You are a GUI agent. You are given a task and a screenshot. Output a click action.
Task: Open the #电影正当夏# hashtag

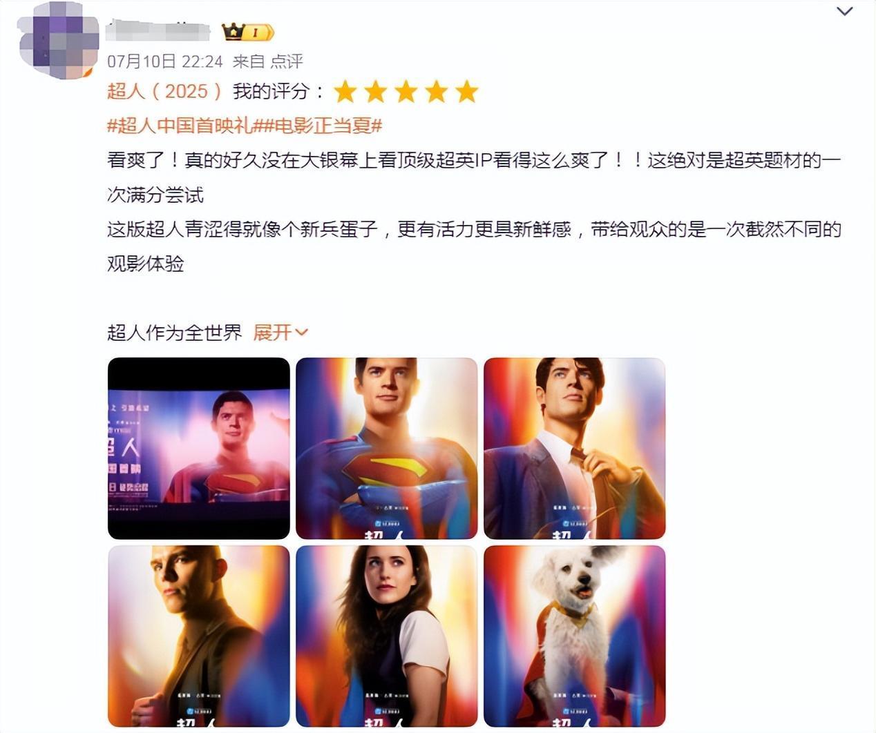pos(318,126)
